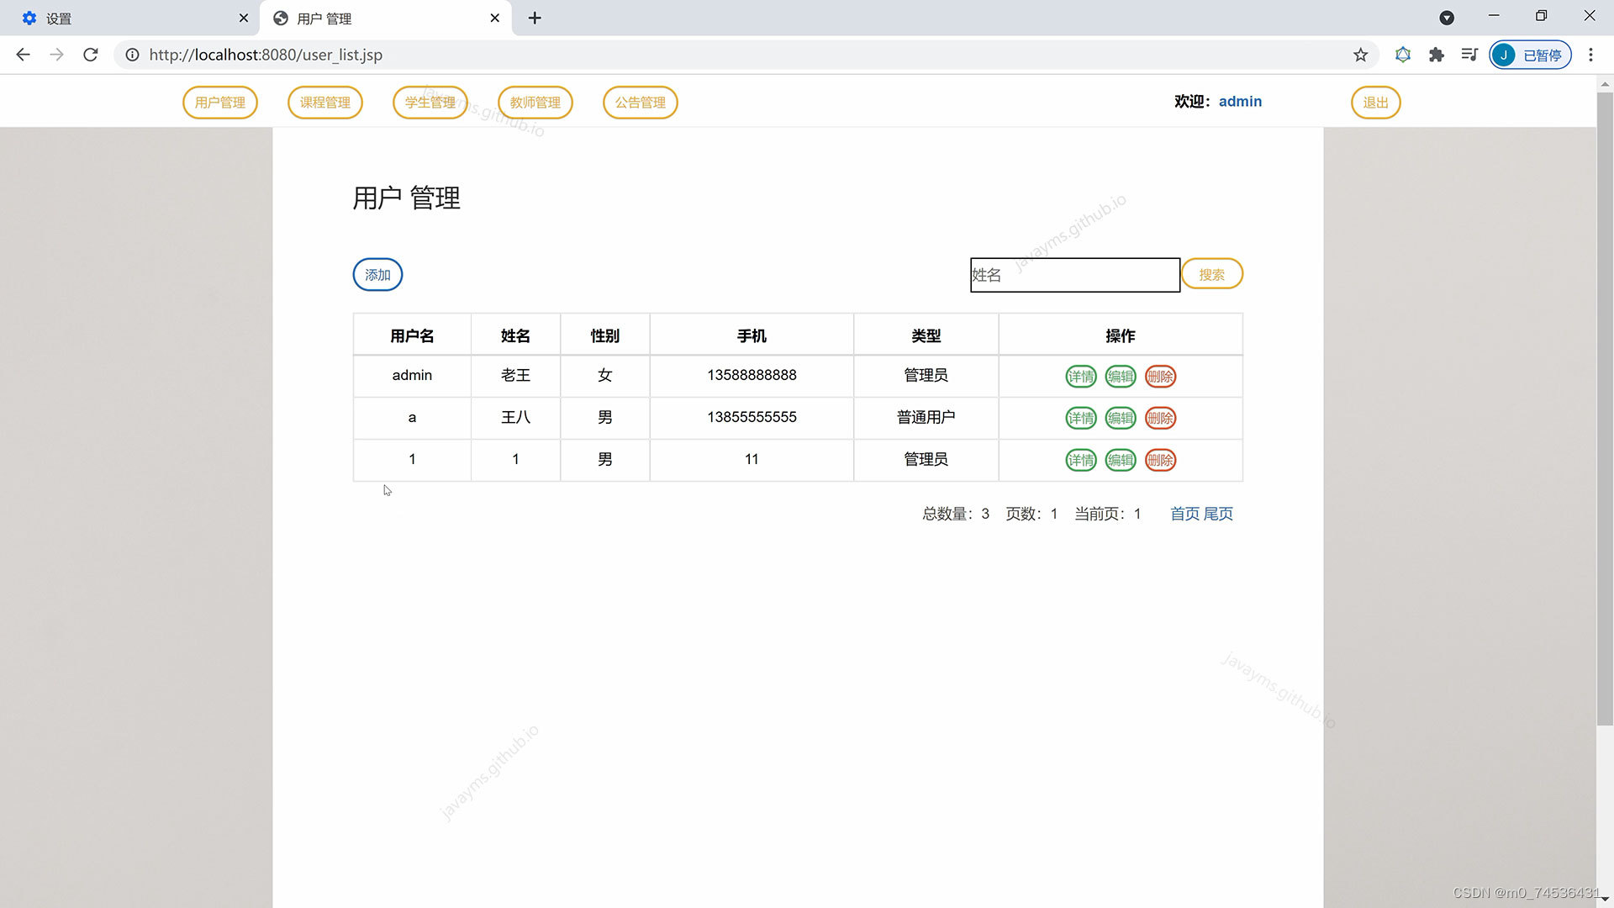Viewport: 1614px width, 908px height.
Task: Open the tab search dropdown arrow
Action: click(1447, 18)
